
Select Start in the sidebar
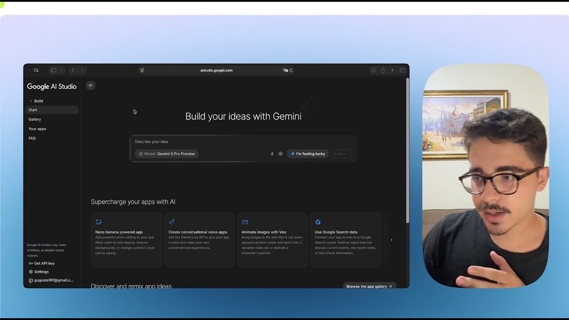[52, 110]
